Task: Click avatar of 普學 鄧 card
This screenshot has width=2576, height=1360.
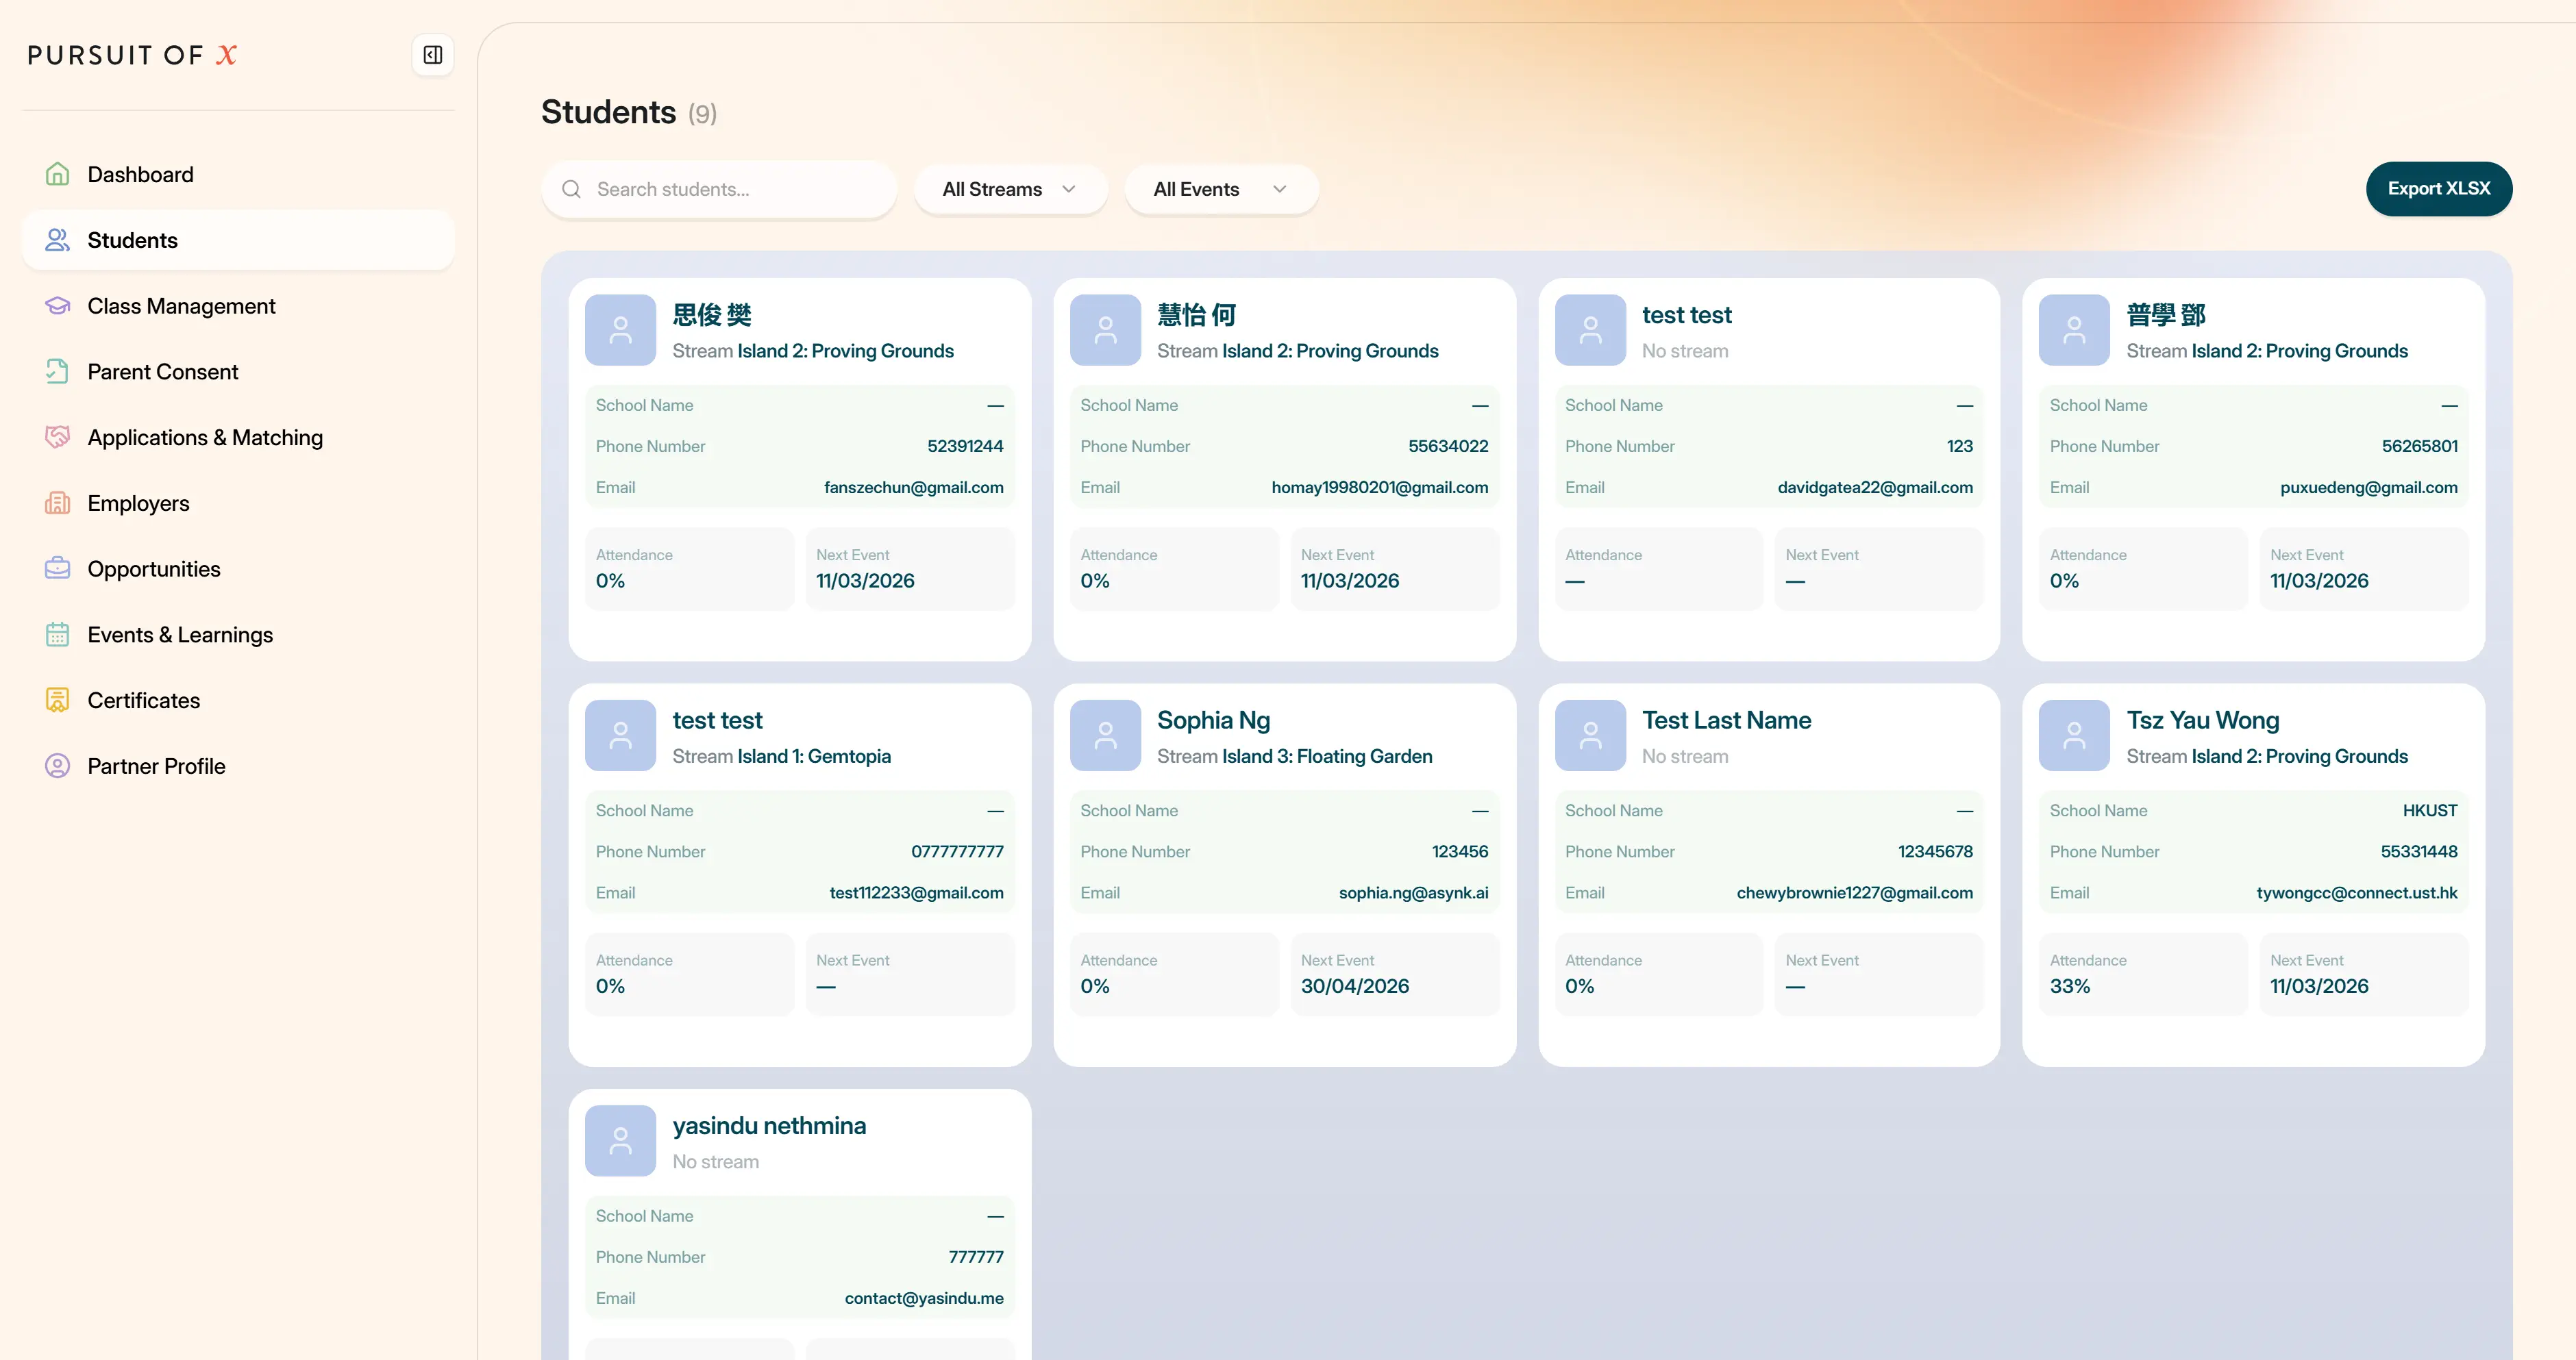Action: point(2074,330)
